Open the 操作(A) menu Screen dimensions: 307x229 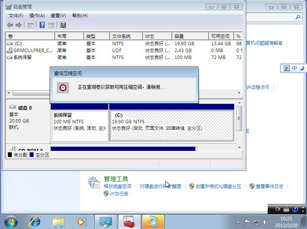(37, 15)
